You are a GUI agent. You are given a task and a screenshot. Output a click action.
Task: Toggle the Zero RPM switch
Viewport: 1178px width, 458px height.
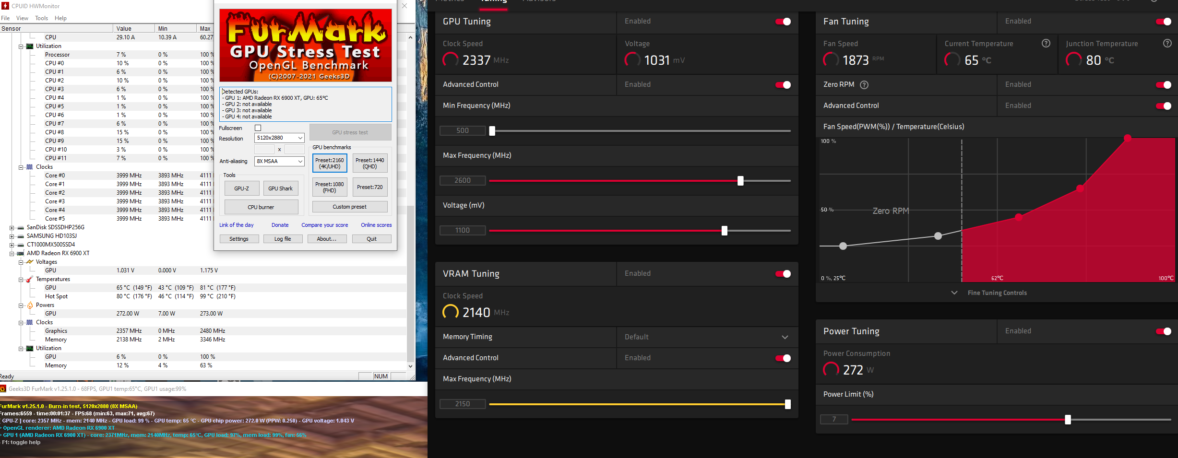[x=1164, y=85]
